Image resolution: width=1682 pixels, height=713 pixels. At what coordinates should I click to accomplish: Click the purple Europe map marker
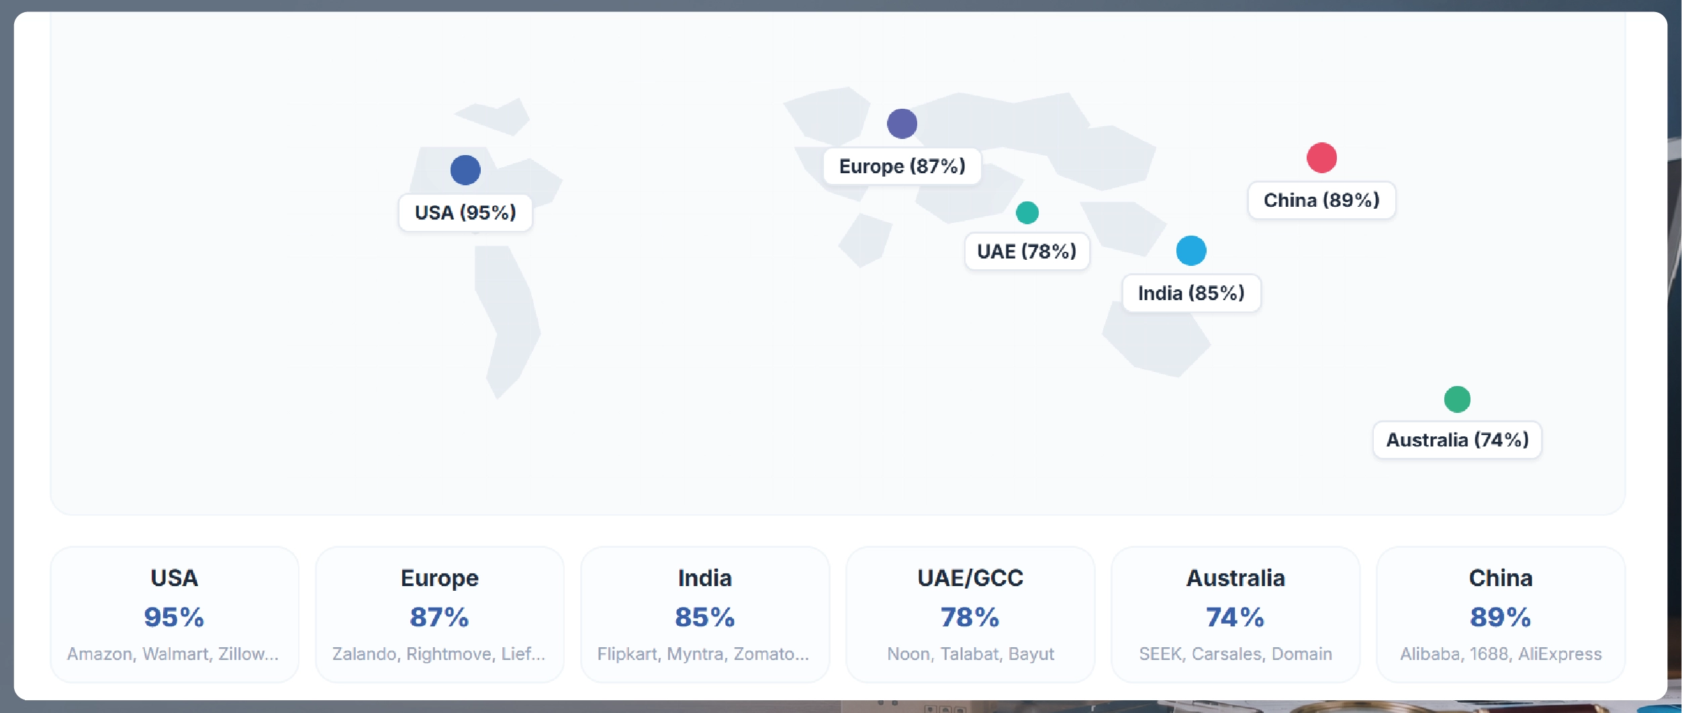click(x=902, y=124)
